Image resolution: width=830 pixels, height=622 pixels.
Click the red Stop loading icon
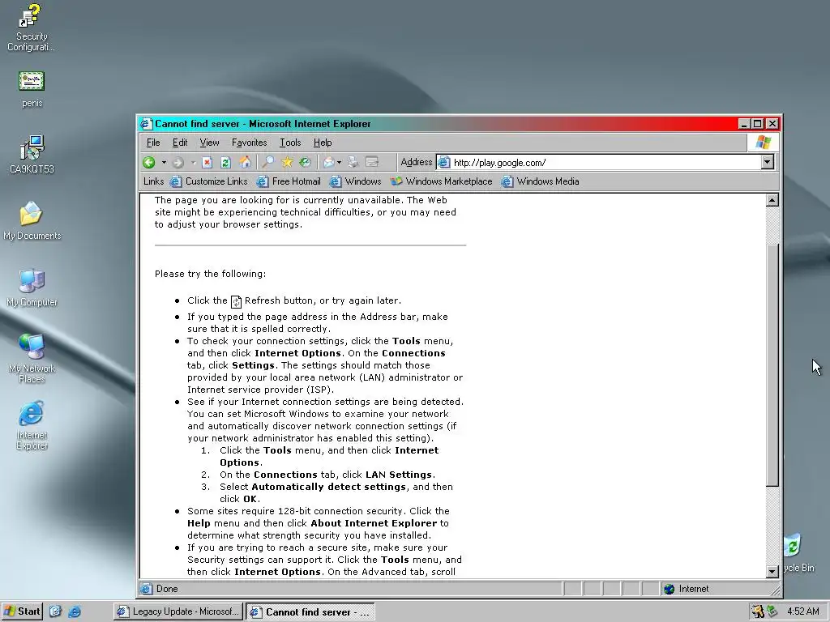coord(207,162)
